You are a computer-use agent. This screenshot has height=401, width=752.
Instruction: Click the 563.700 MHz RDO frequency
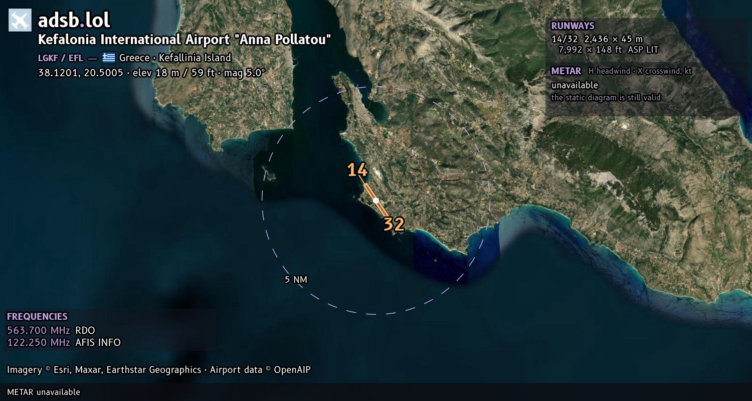(51, 330)
